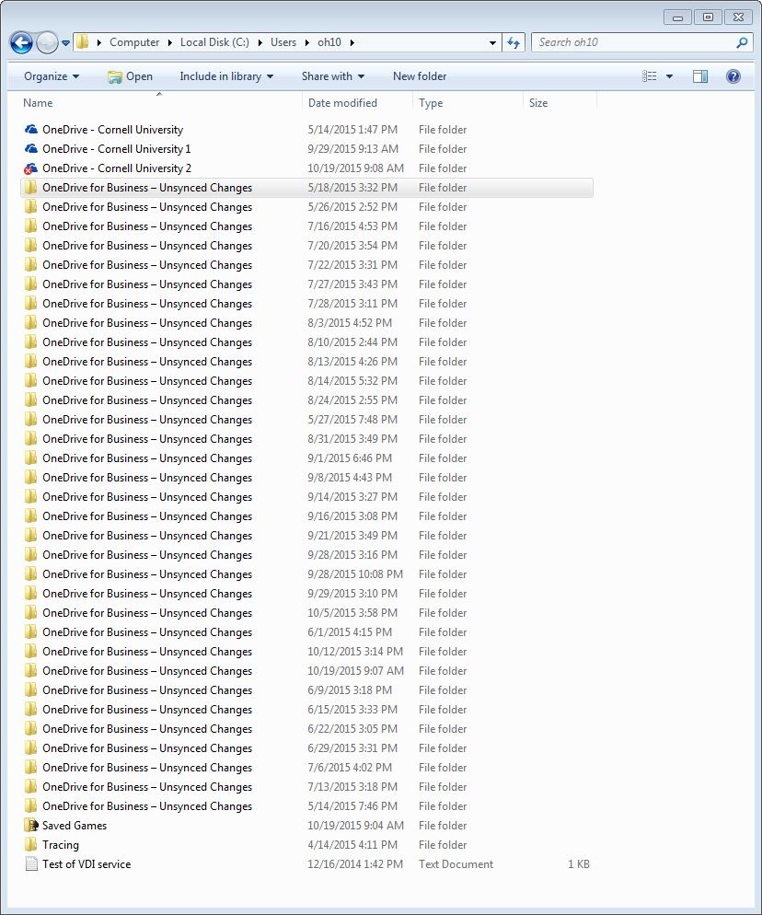Click the date 8/10/2015 2:44 PM
Screen dimensions: 762x915
coord(352,342)
